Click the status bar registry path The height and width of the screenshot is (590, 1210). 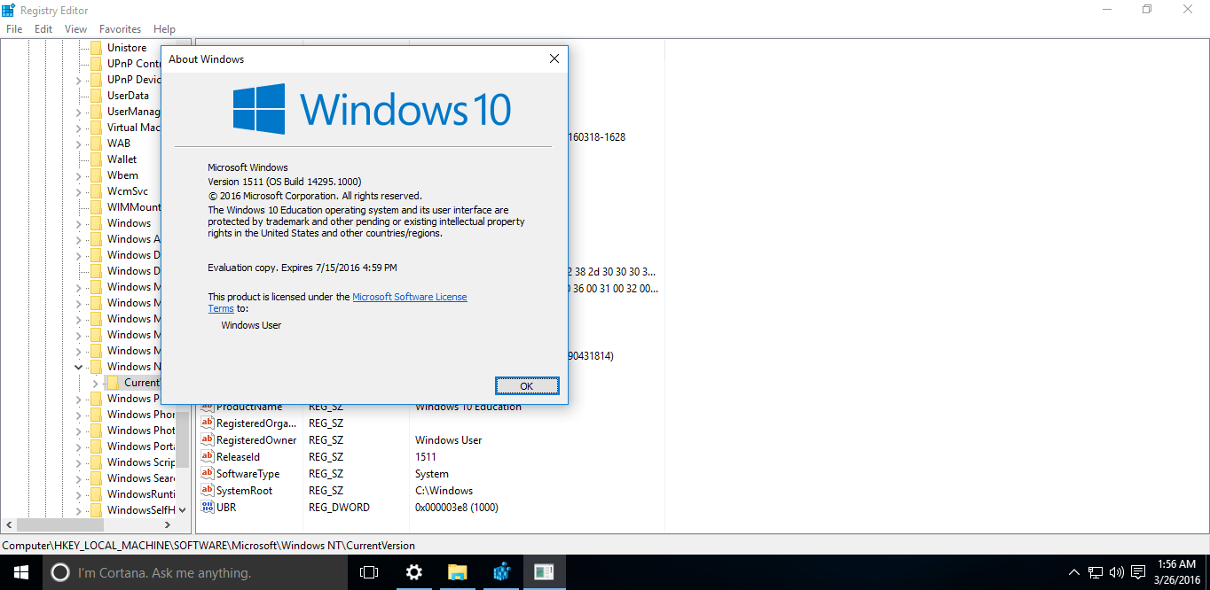point(208,546)
